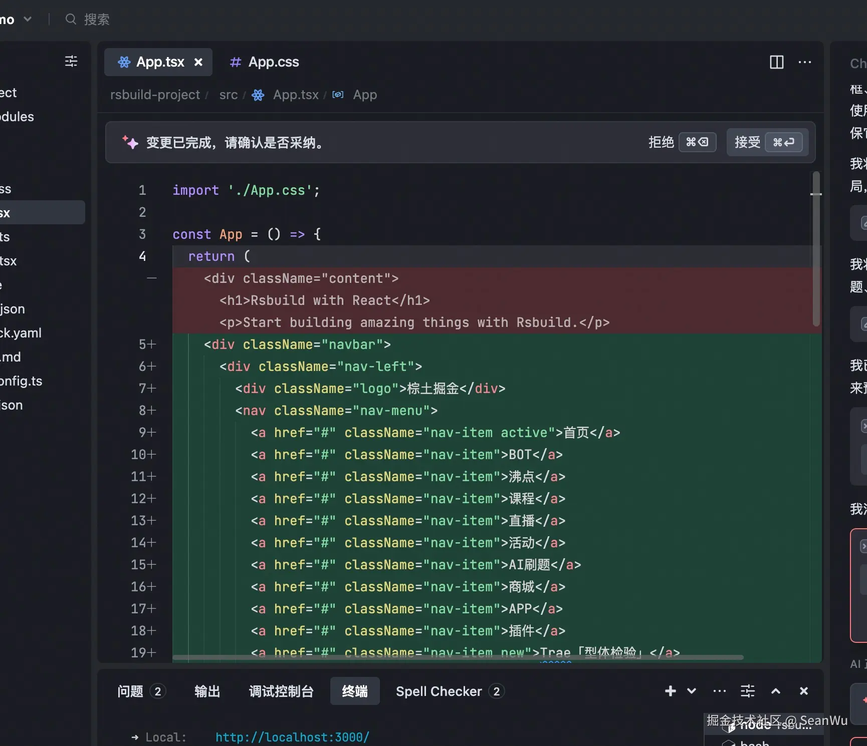
Task: Click the 课程 nav-item line
Action: (408, 499)
